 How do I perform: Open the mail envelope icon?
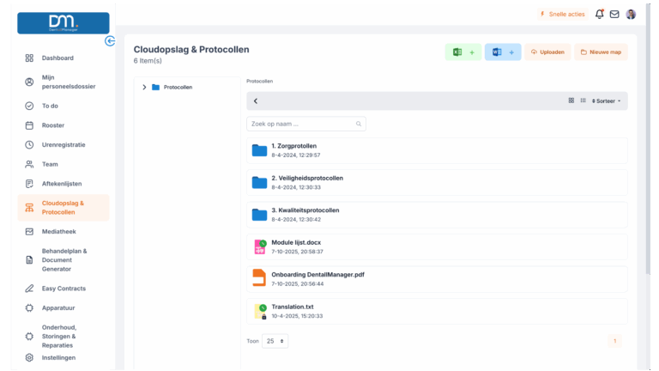click(x=614, y=15)
